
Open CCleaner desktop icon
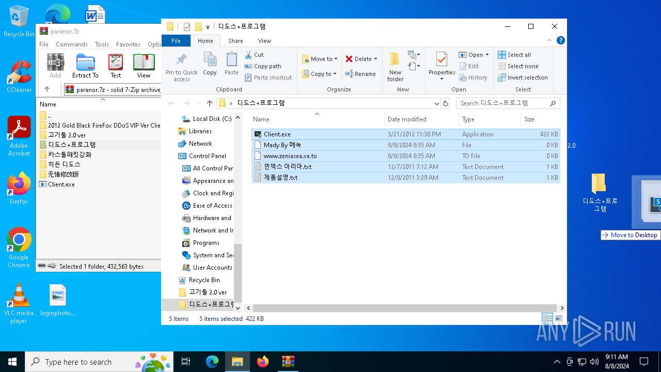19,76
